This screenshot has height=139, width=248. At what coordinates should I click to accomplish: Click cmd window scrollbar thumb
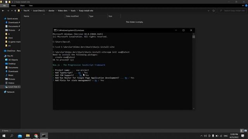194,37
